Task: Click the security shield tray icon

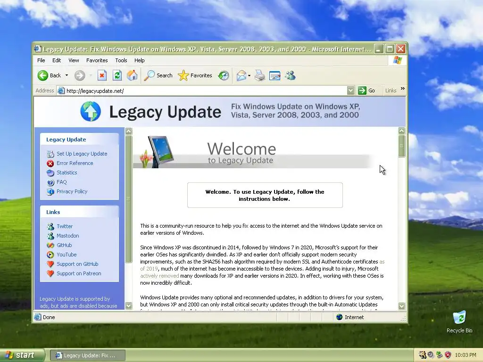Action: pos(448,355)
